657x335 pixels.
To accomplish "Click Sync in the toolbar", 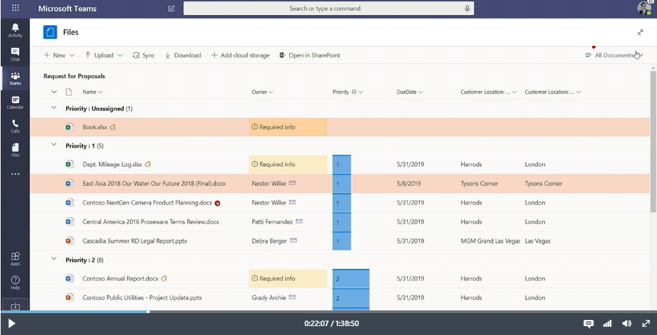I will pos(144,55).
